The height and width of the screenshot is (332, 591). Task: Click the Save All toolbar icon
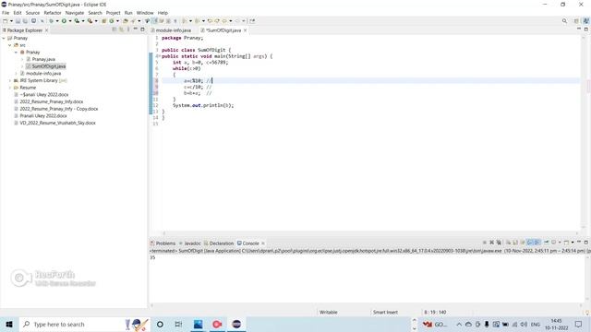[x=25, y=21]
